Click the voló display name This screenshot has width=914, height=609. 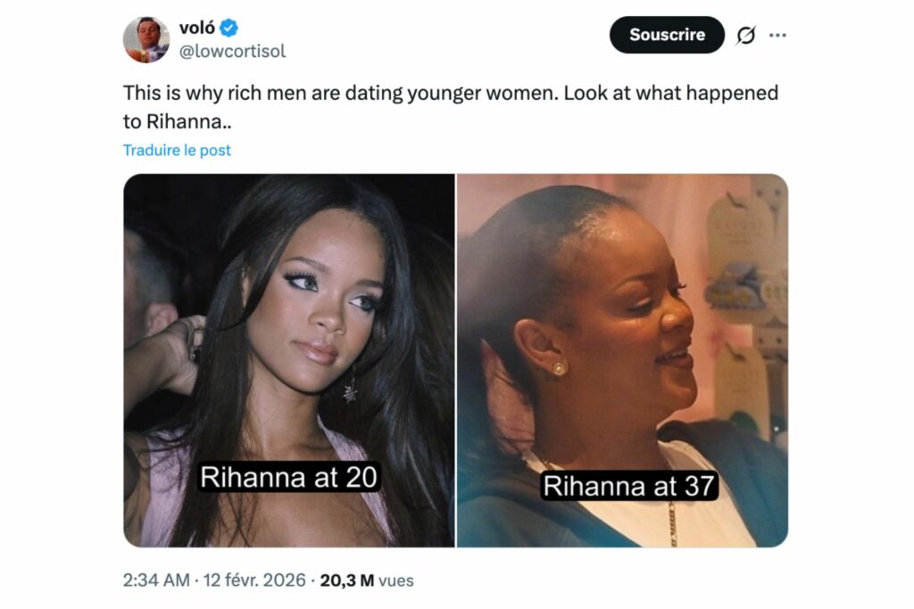[x=197, y=29]
